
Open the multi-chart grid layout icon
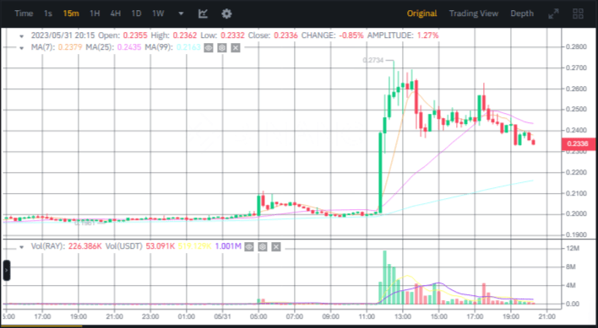pos(579,13)
